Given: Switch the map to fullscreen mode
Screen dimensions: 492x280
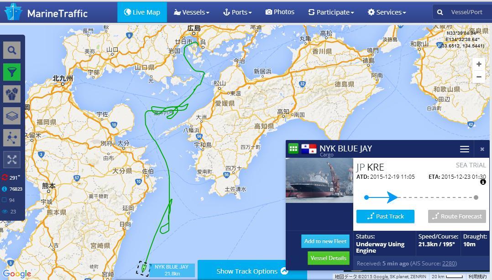Looking at the screenshot, I should pos(12,160).
